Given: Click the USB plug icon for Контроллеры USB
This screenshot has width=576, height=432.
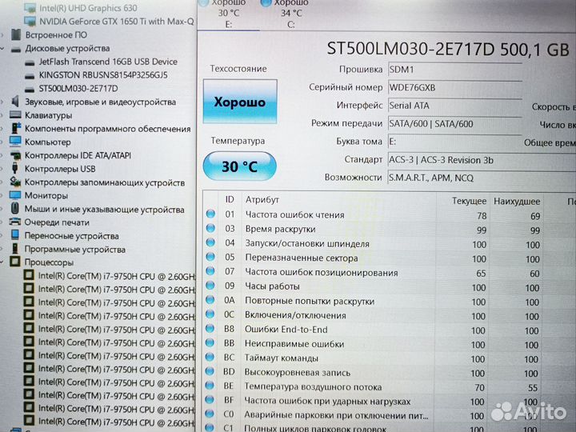Looking at the screenshot, I should 15,168.
